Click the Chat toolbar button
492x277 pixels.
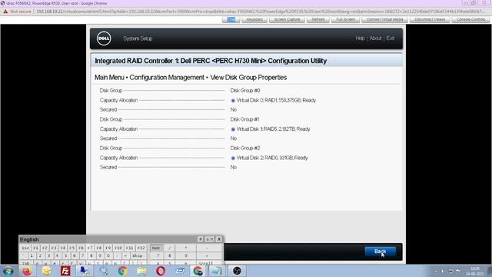pos(231,19)
